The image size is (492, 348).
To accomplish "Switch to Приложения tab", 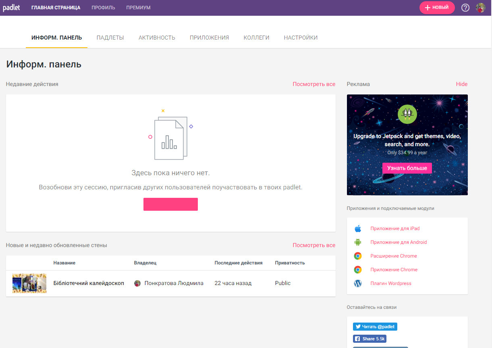I will click(x=209, y=38).
